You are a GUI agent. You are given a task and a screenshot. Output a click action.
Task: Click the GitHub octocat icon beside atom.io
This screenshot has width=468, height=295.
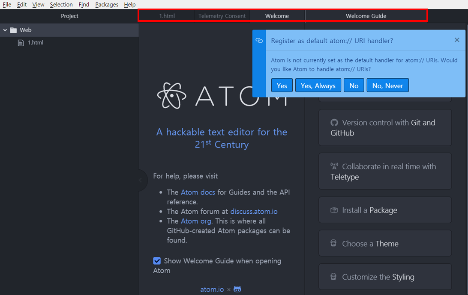(x=237, y=289)
